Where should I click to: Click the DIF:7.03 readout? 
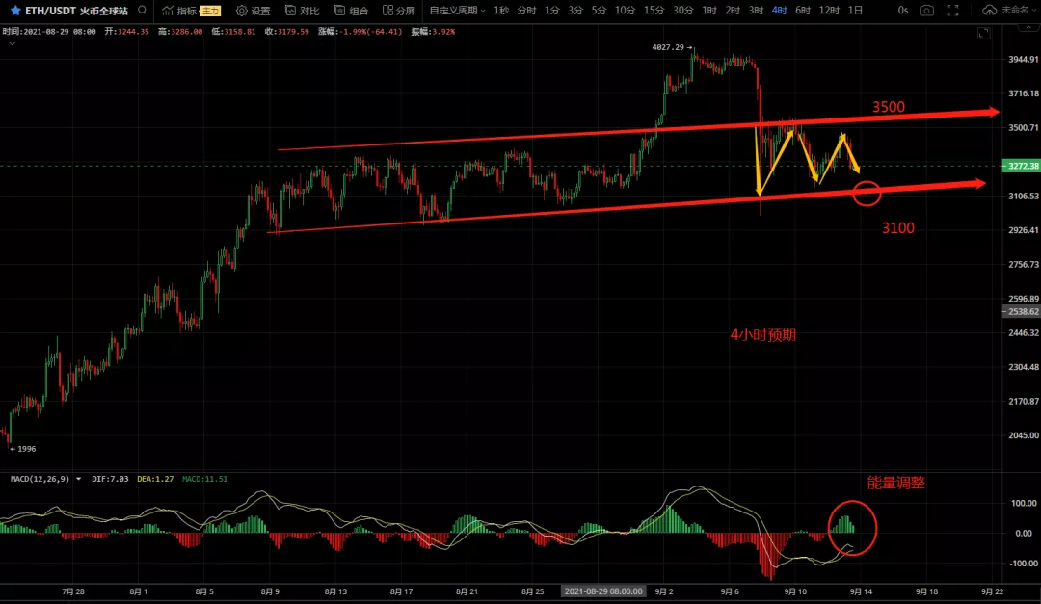110,479
